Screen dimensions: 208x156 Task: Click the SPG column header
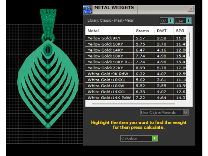point(180,31)
